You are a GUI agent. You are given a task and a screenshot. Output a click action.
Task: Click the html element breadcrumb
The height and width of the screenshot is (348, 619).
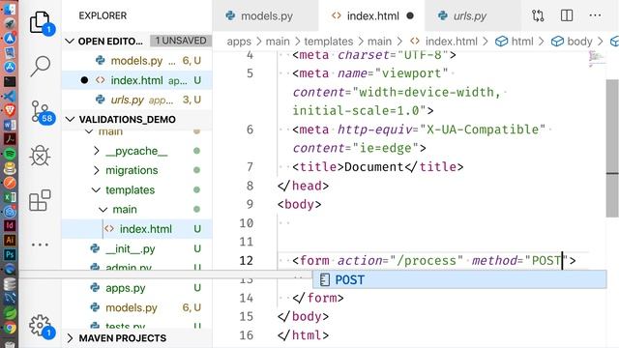522,42
